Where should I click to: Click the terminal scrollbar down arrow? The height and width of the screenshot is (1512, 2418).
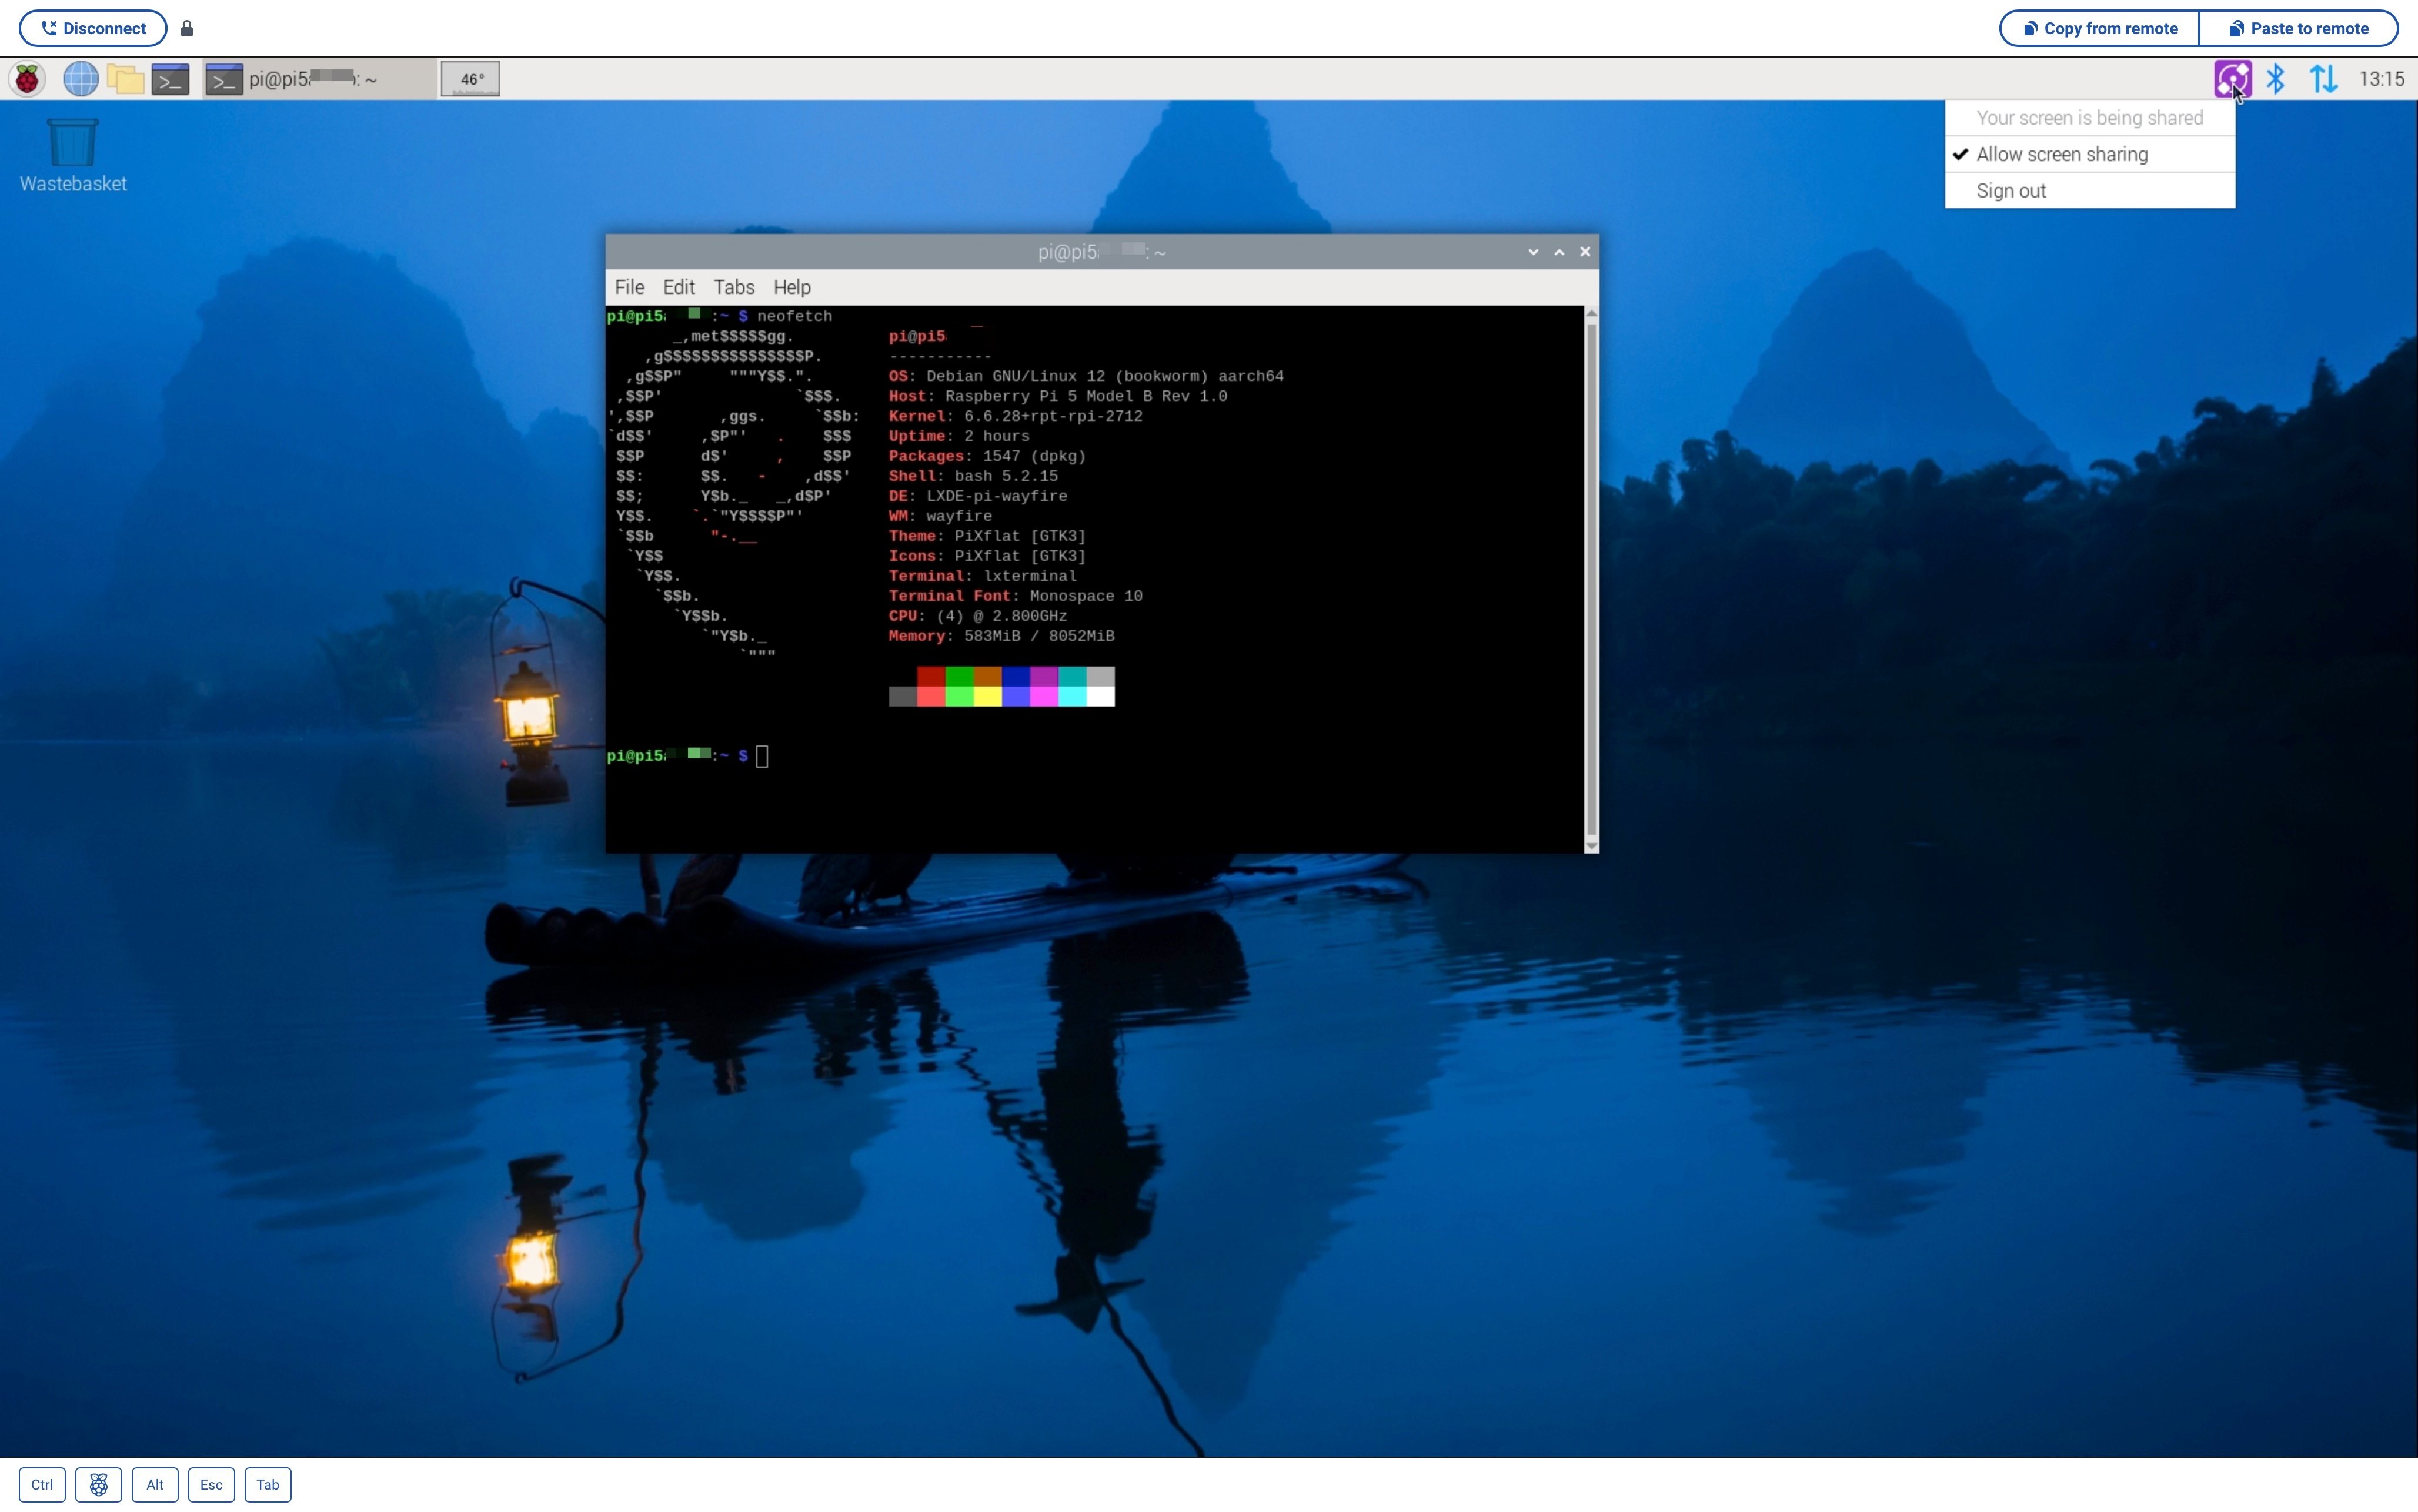(1591, 846)
